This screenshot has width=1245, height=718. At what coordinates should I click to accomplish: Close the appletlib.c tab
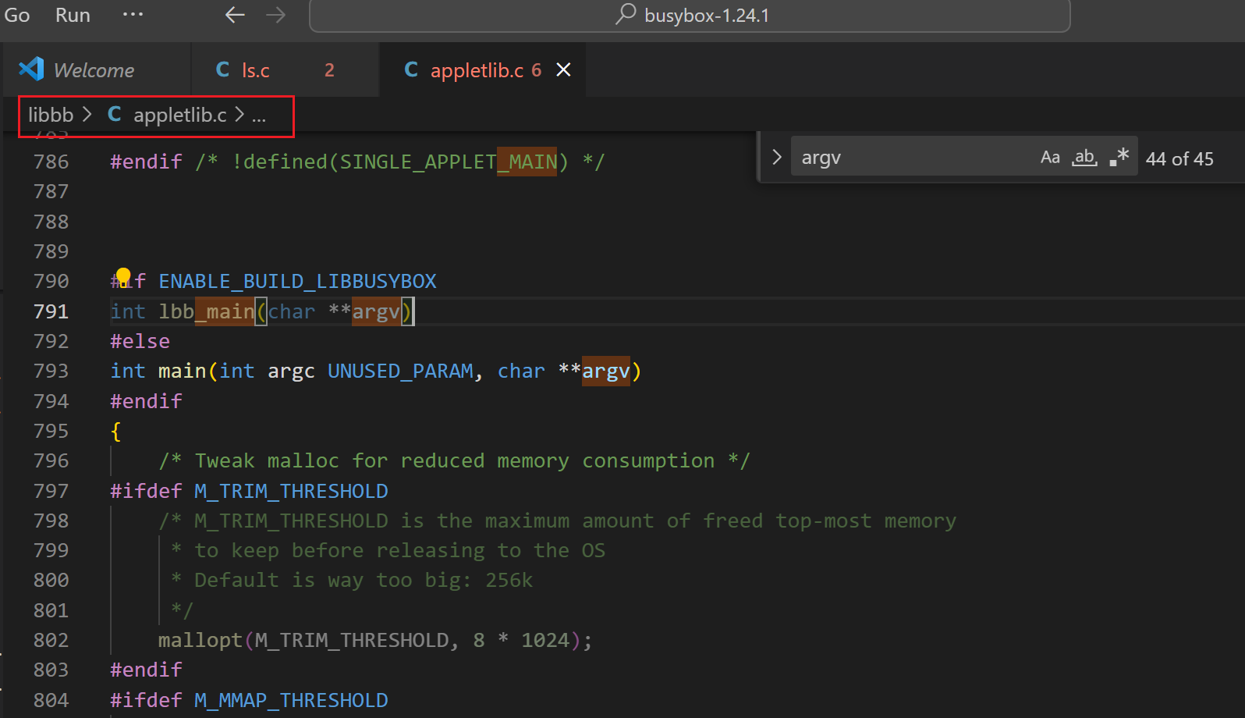pyautogui.click(x=563, y=70)
